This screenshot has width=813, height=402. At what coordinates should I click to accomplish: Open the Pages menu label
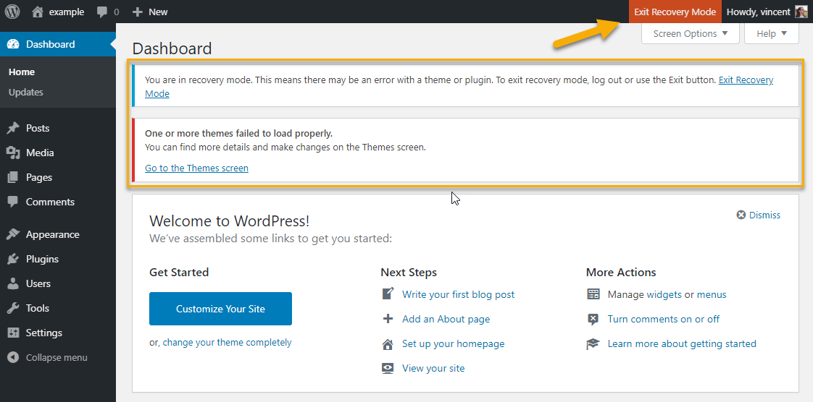click(x=39, y=177)
